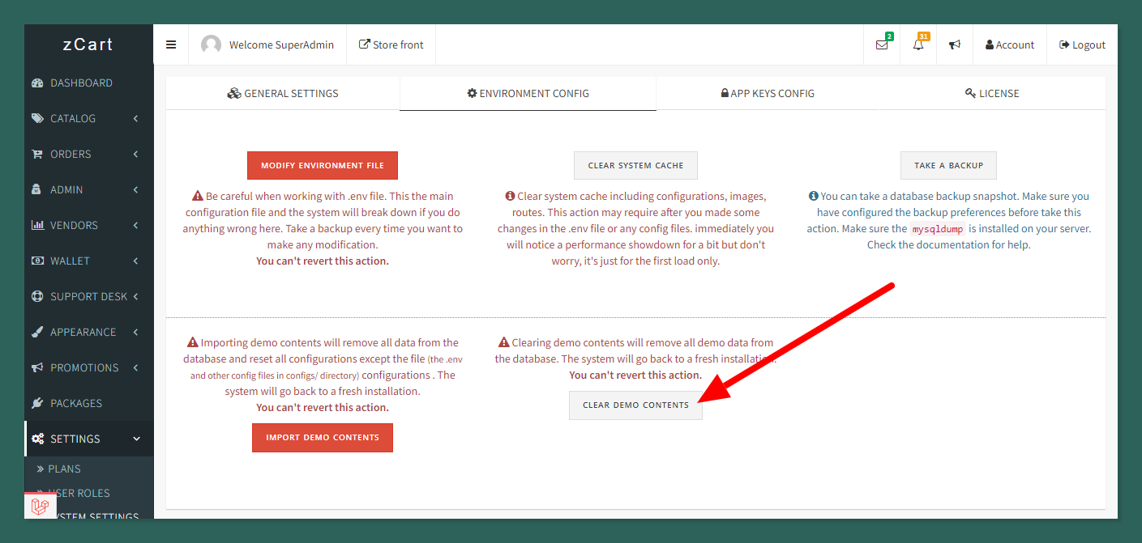Click the Laravel debug icon
The width and height of the screenshot is (1142, 543).
pyautogui.click(x=41, y=507)
